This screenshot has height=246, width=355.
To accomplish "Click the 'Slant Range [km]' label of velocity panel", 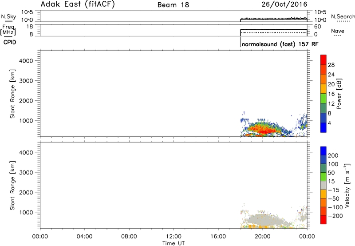I will click(12, 186).
